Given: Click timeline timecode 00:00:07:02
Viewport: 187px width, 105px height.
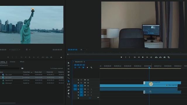Looking at the screenshot, I should point(79,65).
